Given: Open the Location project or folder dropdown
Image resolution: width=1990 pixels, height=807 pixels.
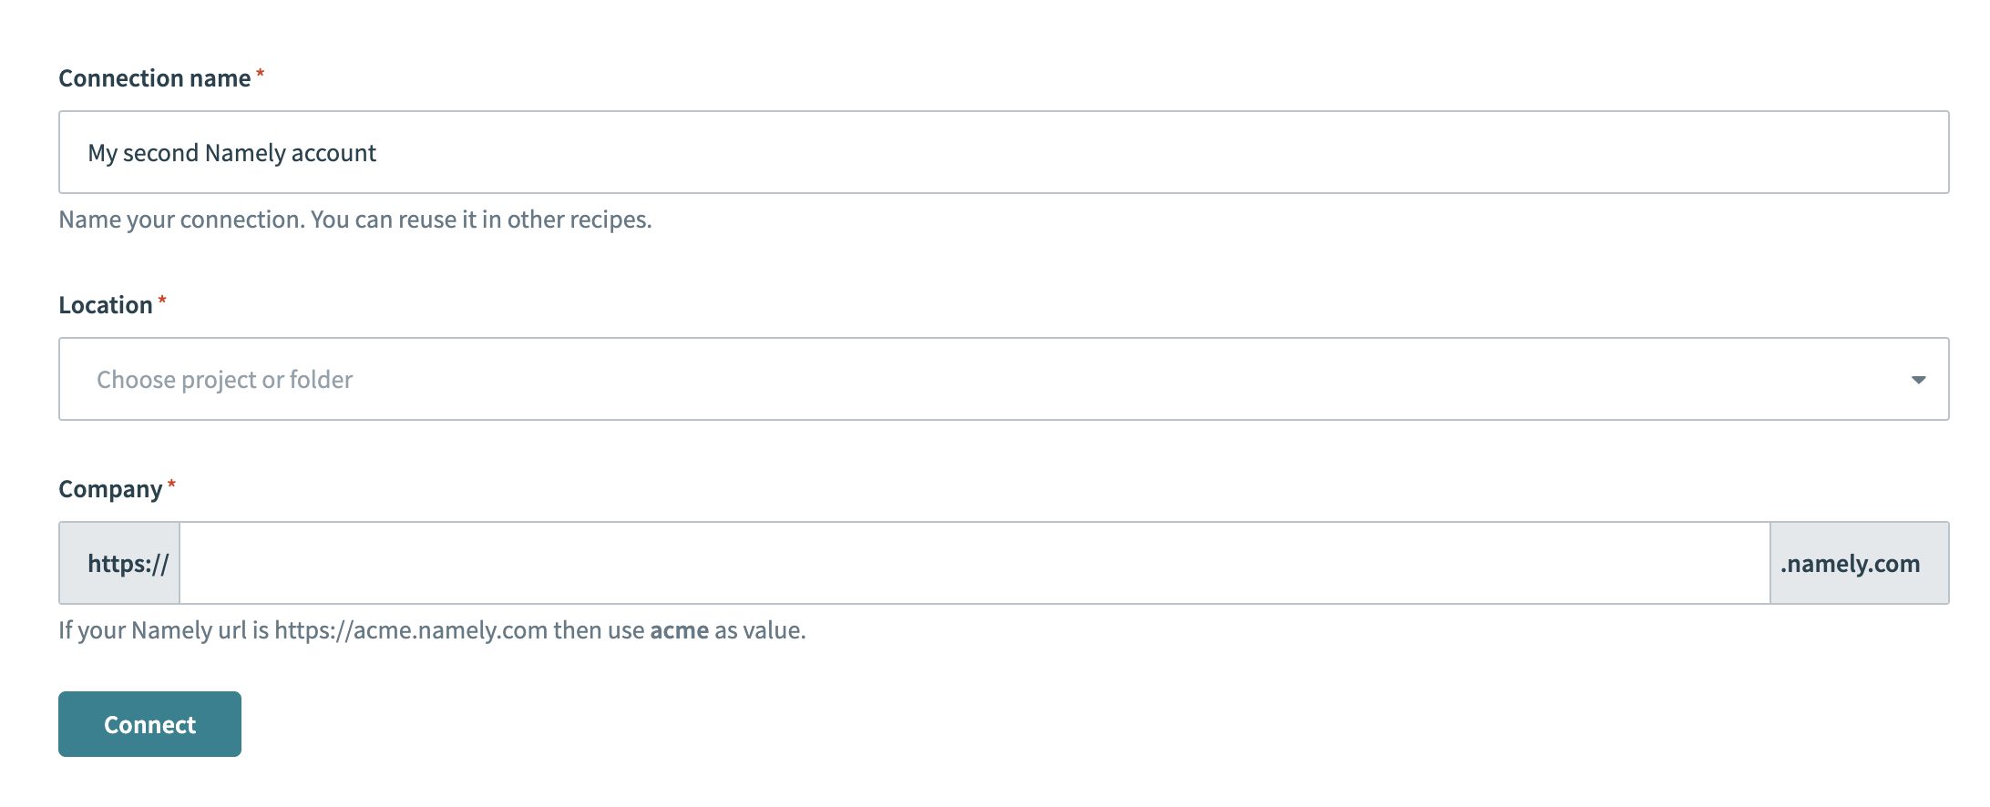Looking at the screenshot, I should coord(1002,379).
